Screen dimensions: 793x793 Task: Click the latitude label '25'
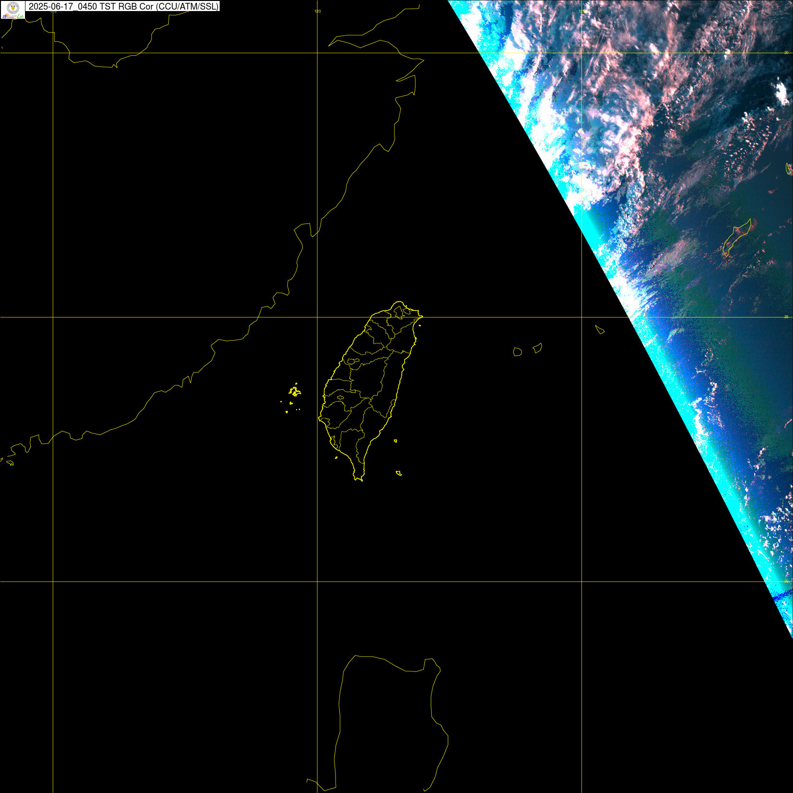point(786,317)
